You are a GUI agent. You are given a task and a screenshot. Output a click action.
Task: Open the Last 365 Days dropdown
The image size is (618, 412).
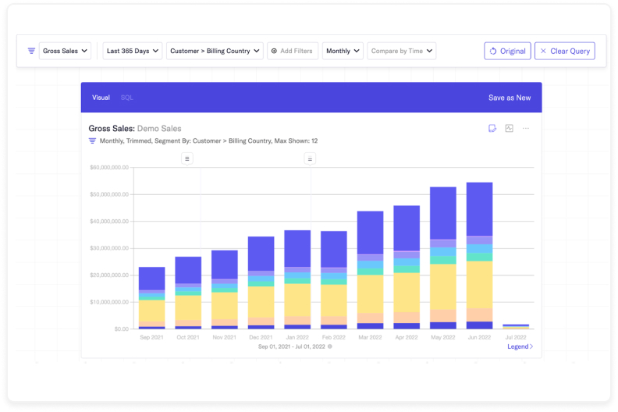[x=133, y=51]
